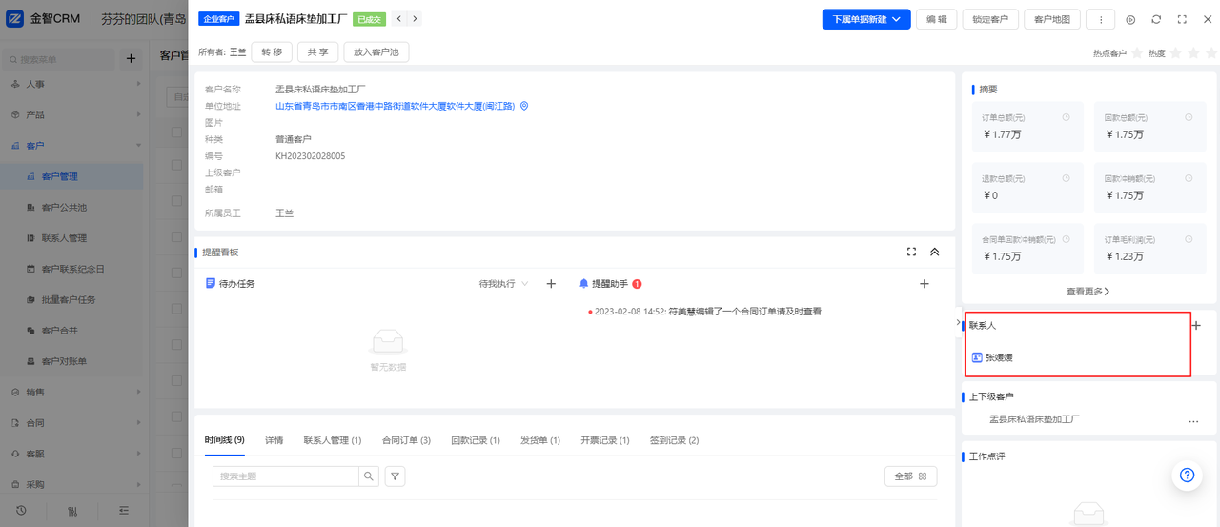Expand the 待我执行 filter dropdown
1220x527 pixels.
[503, 284]
